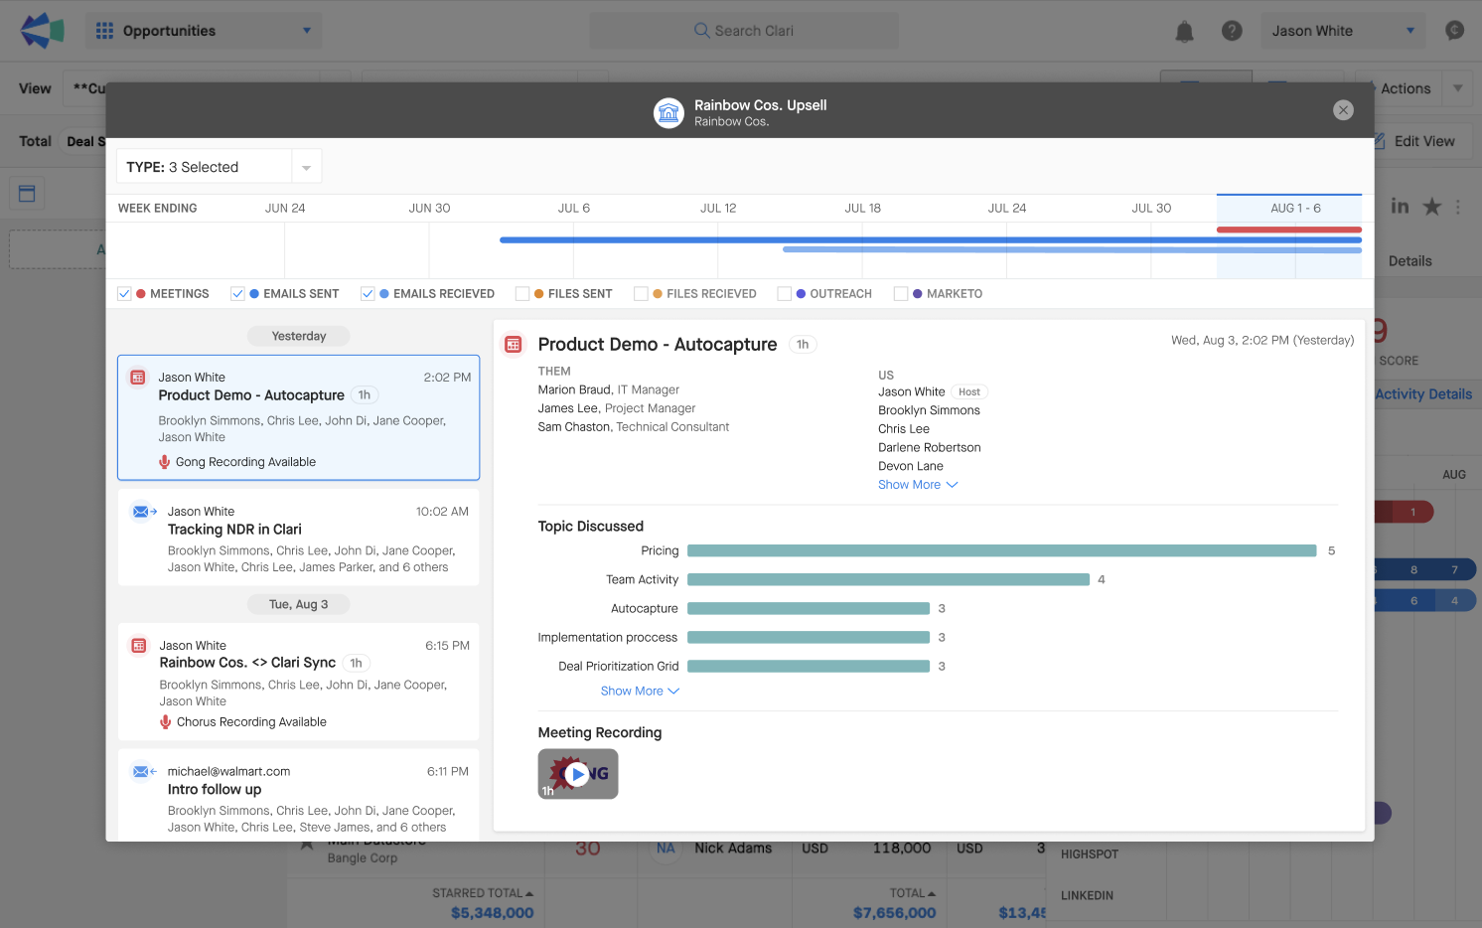
Task: Click sent email icon on Tracking NDR
Action: [145, 512]
